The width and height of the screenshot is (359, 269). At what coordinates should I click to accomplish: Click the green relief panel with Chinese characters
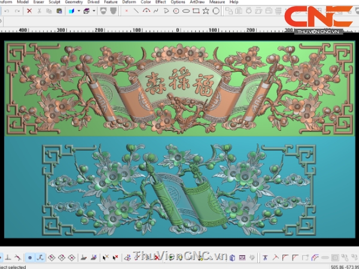click(x=178, y=87)
